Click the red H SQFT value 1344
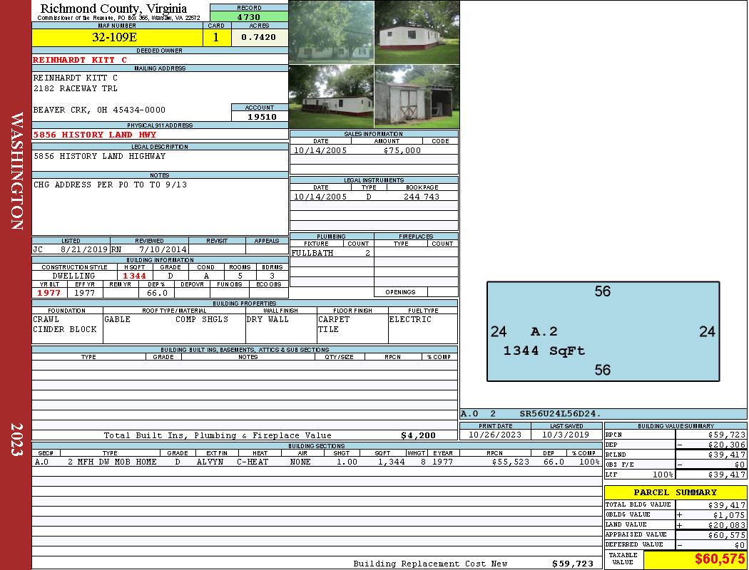The image size is (749, 570). point(134,276)
